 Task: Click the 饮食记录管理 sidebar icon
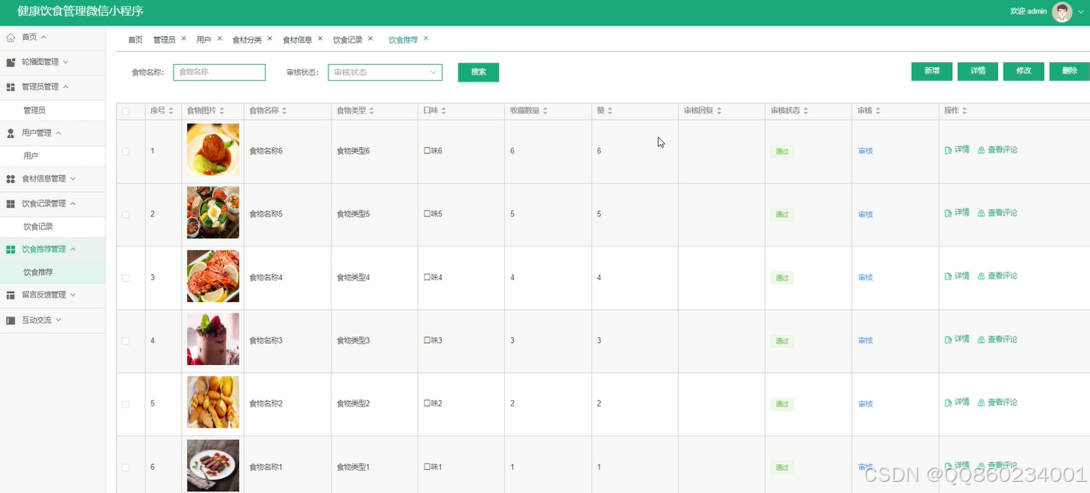tap(10, 204)
